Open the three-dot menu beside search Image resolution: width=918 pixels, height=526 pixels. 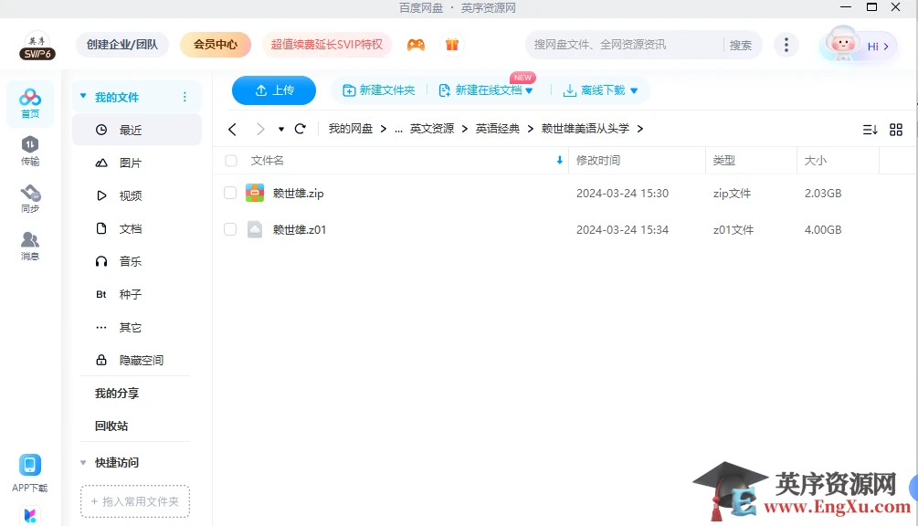786,45
